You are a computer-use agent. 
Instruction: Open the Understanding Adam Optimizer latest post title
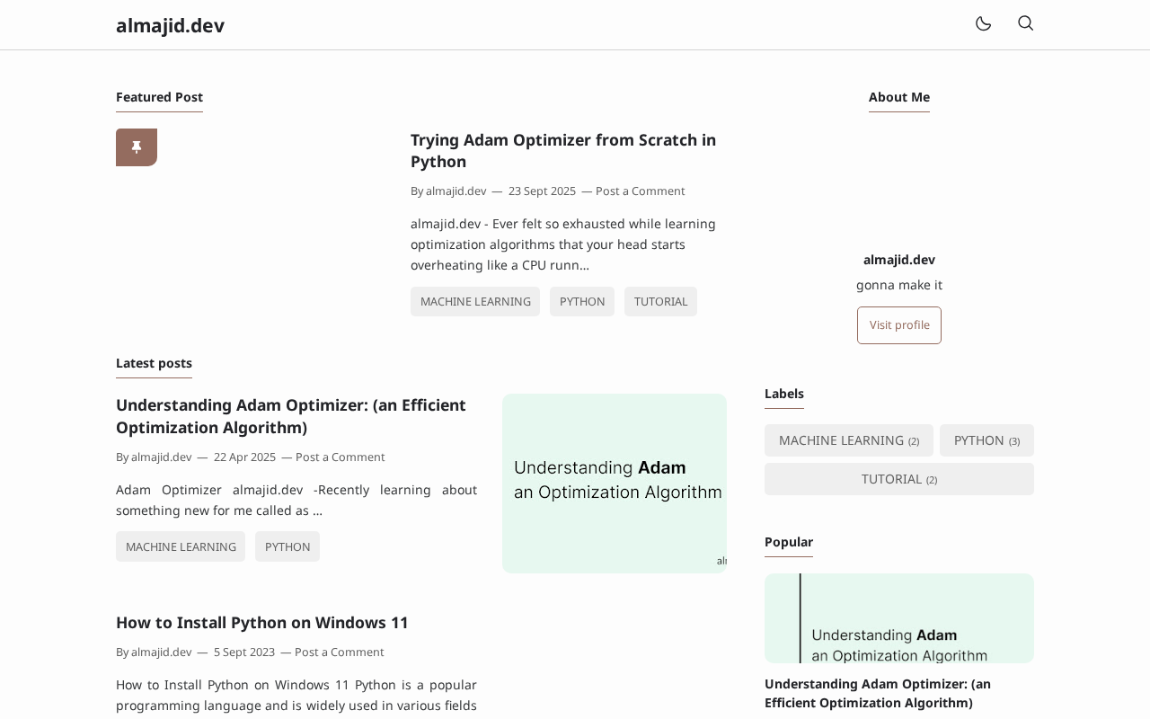pyautogui.click(x=291, y=416)
